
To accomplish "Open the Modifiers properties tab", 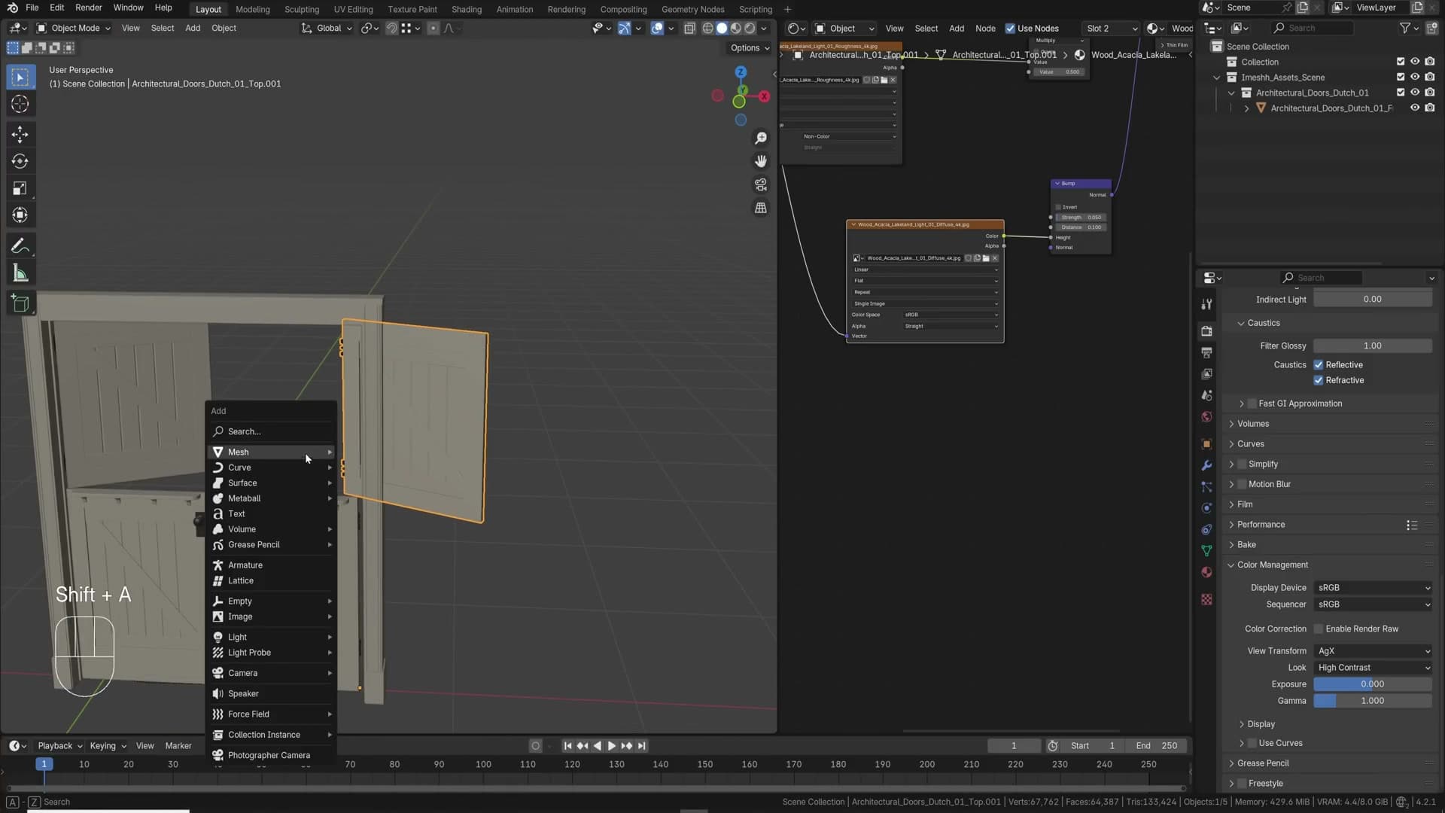I will [x=1207, y=465].
